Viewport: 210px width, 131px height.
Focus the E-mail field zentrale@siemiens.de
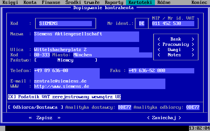[x=100, y=81]
